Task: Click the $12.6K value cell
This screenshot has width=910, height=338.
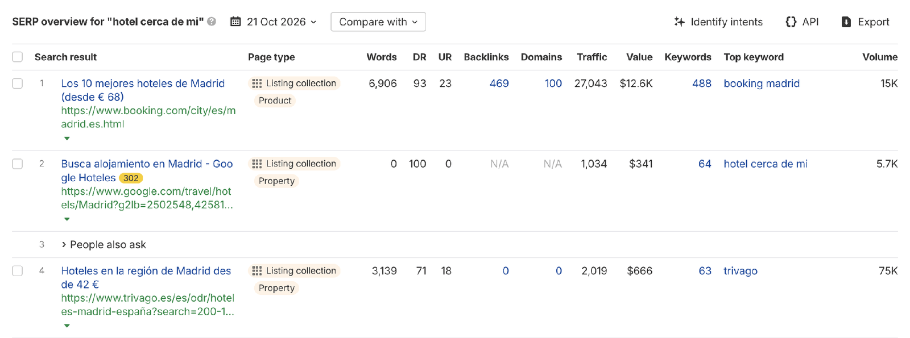Action: (636, 84)
